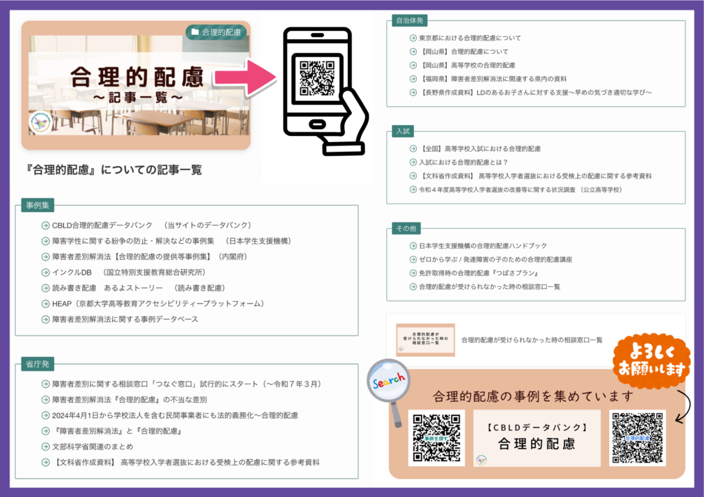Click the 相談窓口一覧 article thumbnail
The height and width of the screenshot is (497, 704).
coord(426,340)
